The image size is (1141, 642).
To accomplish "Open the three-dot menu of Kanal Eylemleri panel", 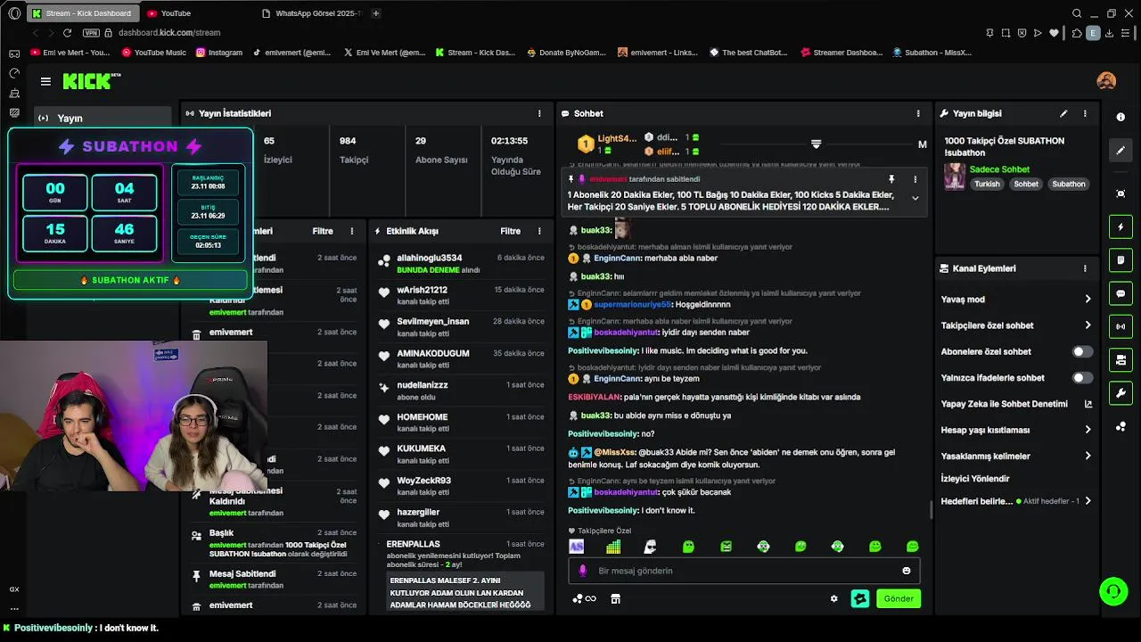I will pos(1085,268).
